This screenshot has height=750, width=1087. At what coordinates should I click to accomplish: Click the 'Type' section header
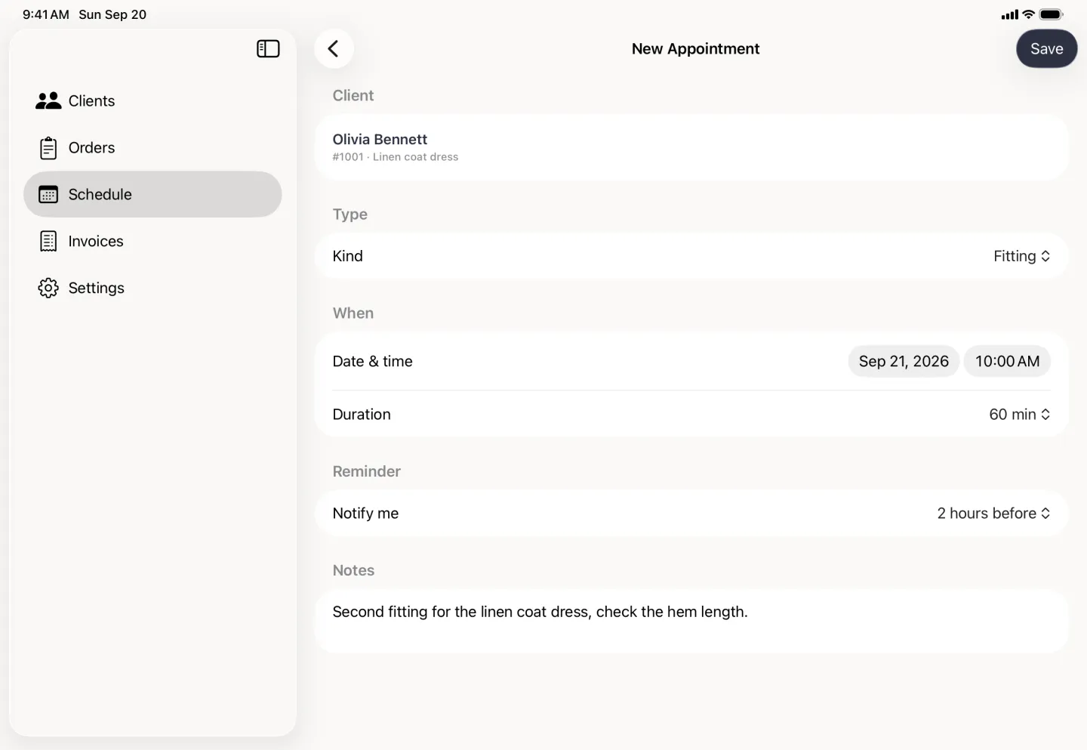coord(350,215)
